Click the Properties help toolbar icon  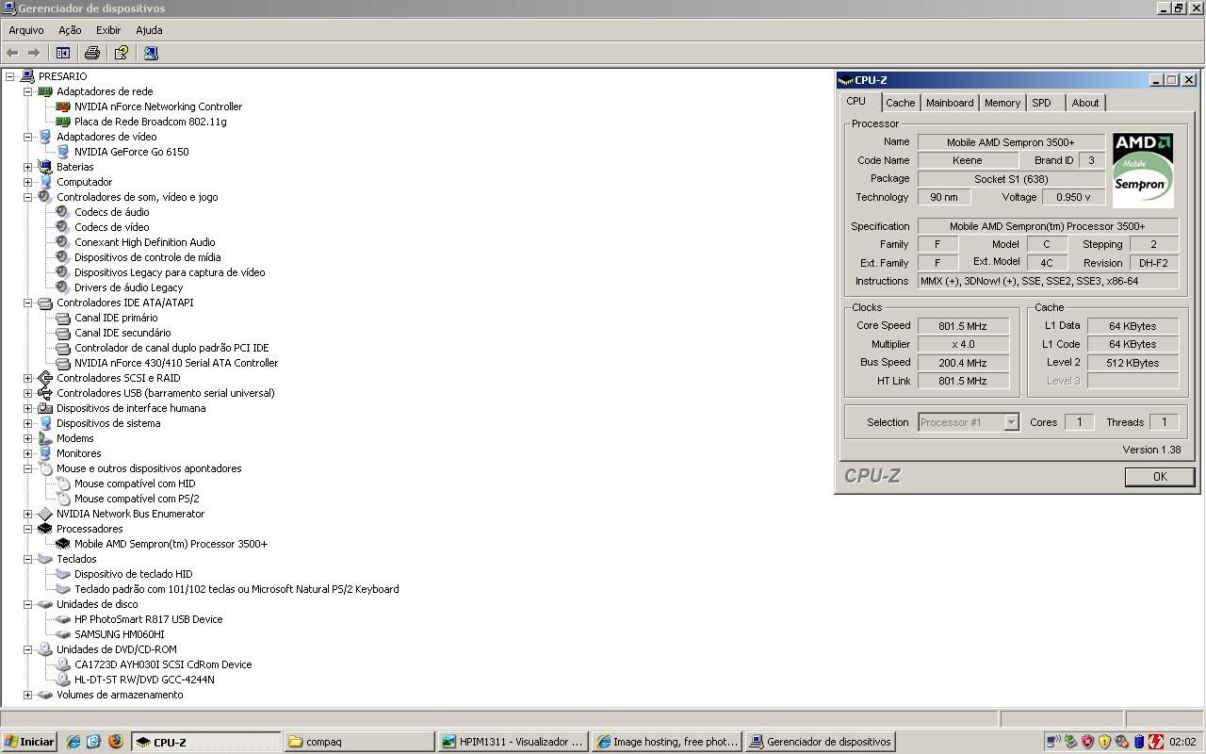pos(122,53)
